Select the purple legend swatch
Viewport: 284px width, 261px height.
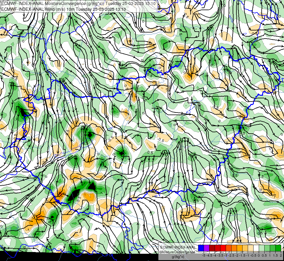point(207,248)
